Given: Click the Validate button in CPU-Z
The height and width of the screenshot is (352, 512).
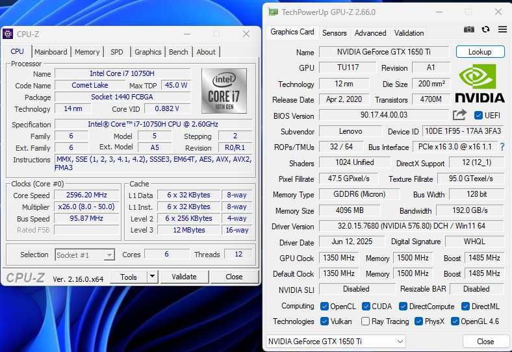Looking at the screenshot, I should click(x=184, y=277).
